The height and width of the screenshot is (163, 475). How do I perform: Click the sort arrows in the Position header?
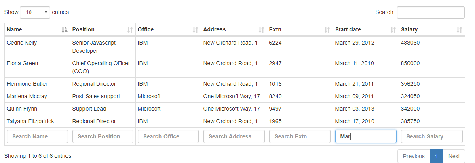pos(130,30)
